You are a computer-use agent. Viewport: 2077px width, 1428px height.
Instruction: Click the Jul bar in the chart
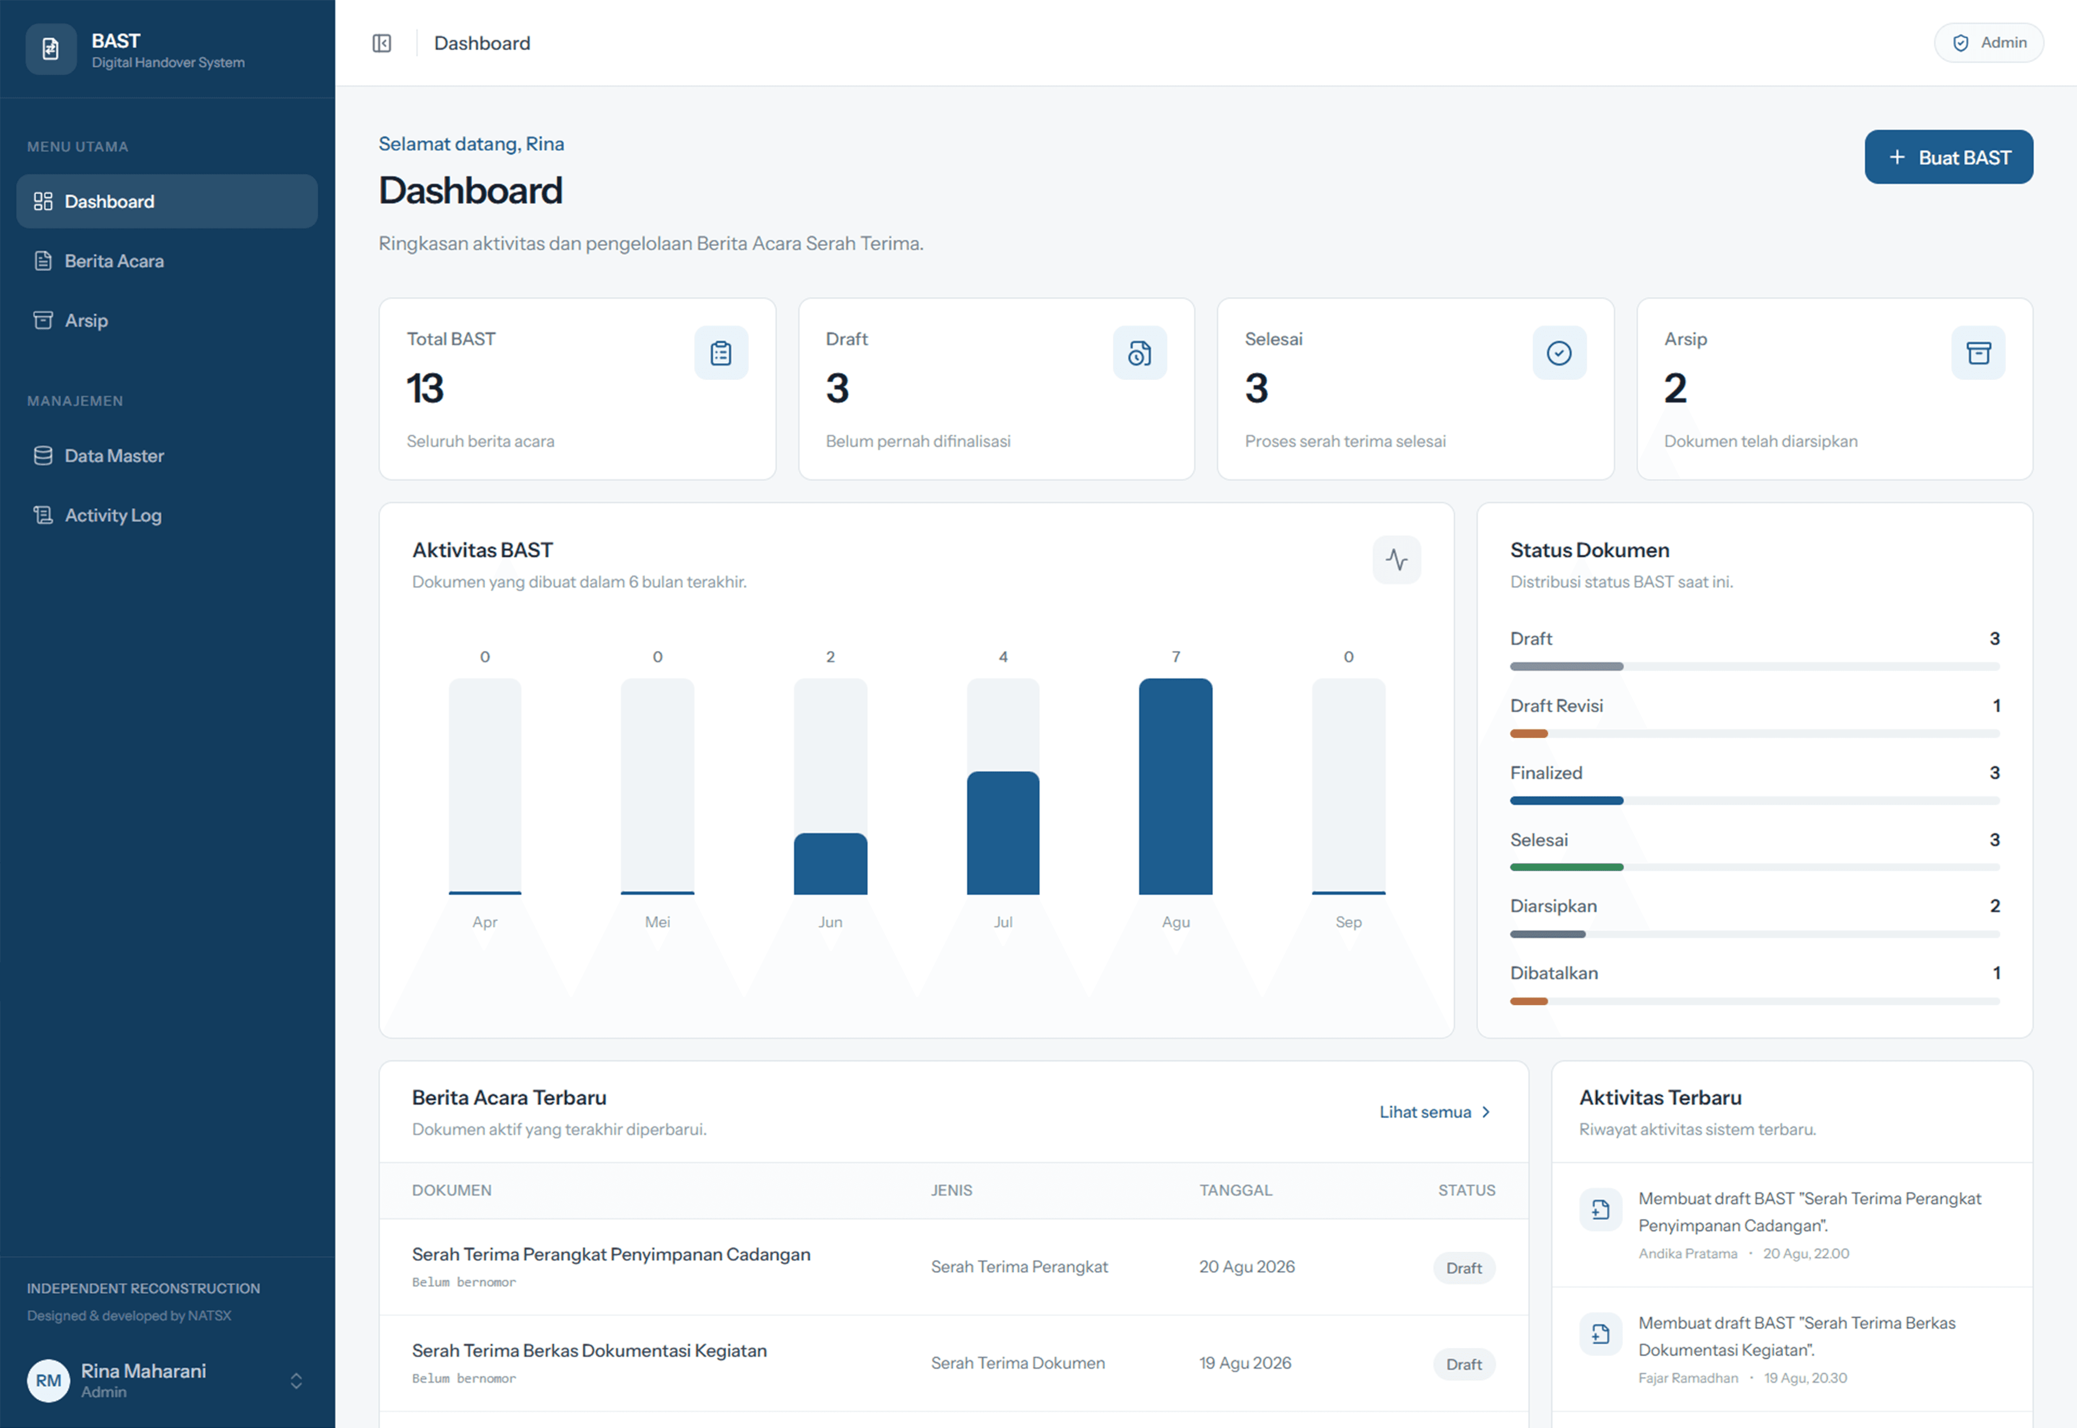(x=1003, y=833)
